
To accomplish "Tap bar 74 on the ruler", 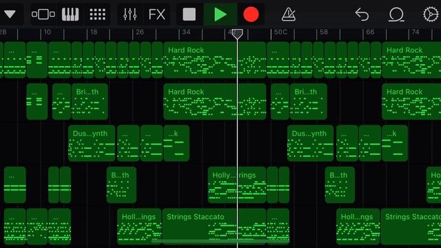I will tap(416, 32).
